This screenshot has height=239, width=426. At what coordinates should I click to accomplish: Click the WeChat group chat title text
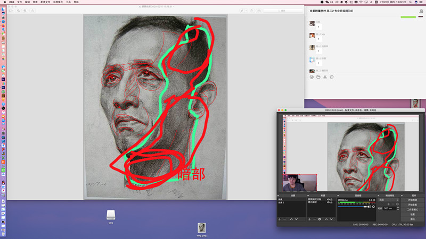tap(331, 11)
